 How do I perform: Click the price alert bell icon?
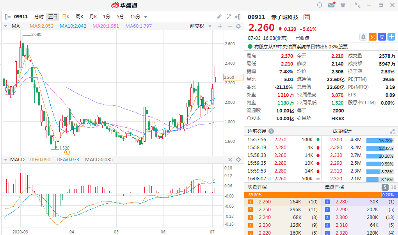point(363,37)
